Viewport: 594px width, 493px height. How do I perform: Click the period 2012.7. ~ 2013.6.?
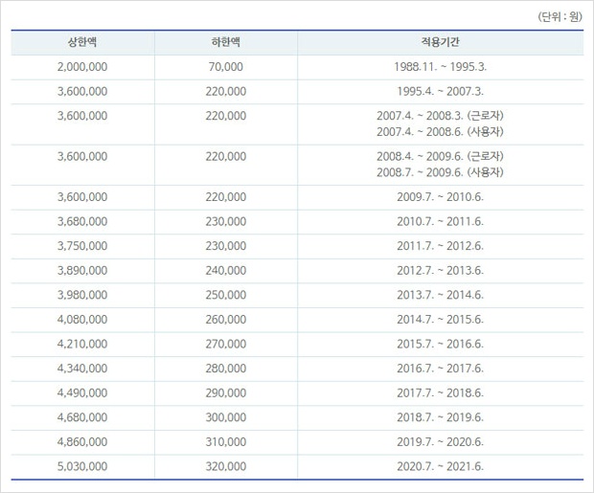pos(440,271)
